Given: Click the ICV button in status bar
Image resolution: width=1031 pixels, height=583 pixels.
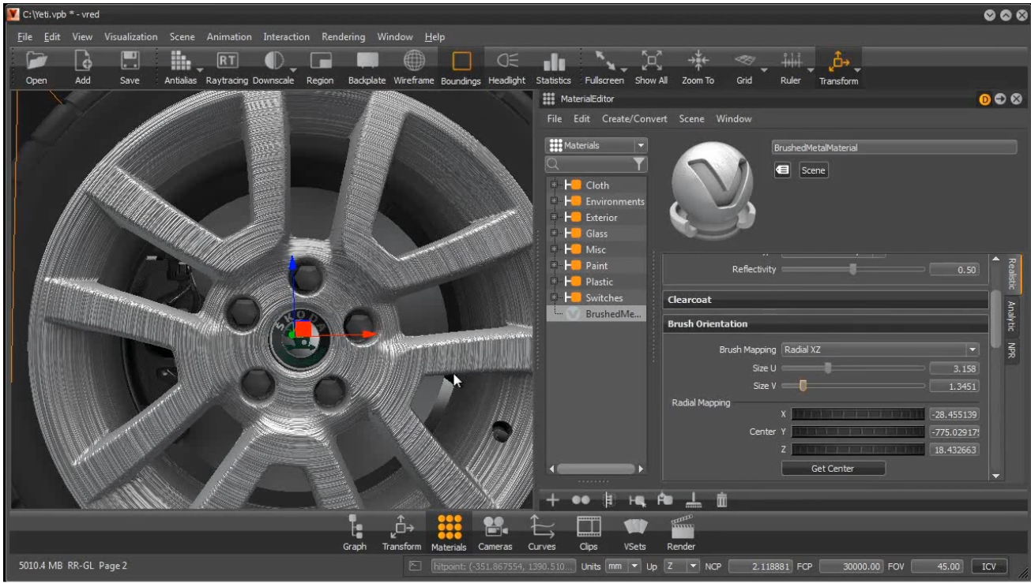Looking at the screenshot, I should [989, 566].
